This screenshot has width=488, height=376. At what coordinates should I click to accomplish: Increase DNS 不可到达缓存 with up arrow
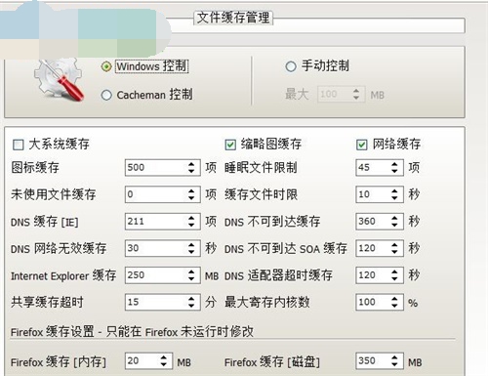(394, 218)
